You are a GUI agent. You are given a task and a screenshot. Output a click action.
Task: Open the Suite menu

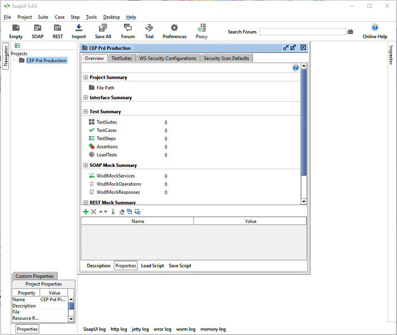point(43,17)
